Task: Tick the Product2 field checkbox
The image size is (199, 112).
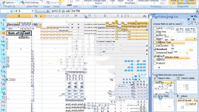Action: coord(155,63)
